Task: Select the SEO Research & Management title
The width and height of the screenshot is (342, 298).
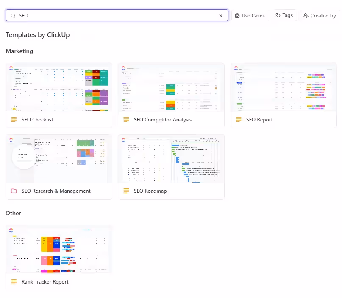Action: click(56, 191)
